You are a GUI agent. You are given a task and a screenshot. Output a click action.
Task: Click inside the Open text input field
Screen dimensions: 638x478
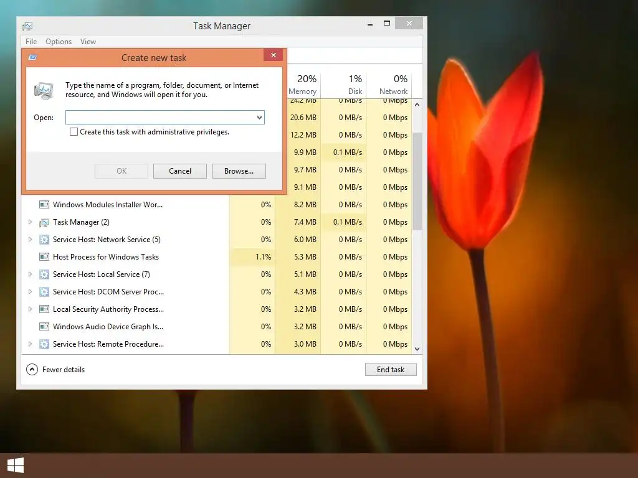pos(160,118)
